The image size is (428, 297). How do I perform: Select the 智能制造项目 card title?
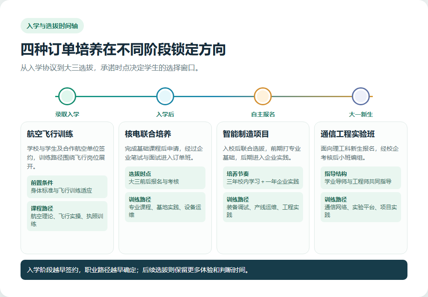point(246,134)
